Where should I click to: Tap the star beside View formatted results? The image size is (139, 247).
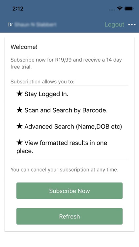coord(19,143)
